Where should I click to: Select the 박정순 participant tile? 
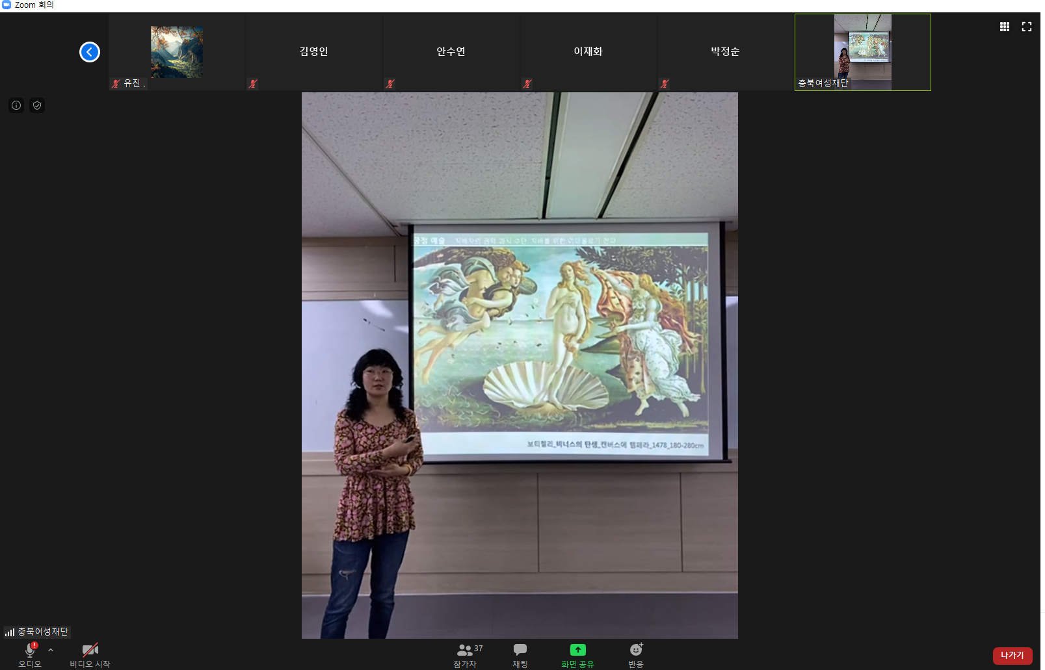[726, 52]
